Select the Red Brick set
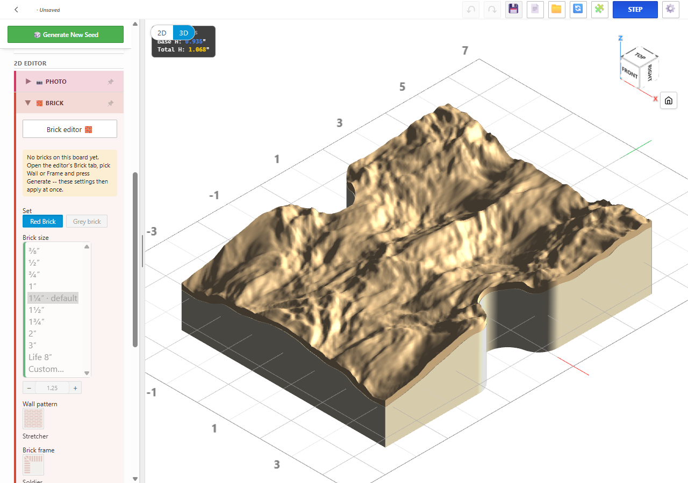Image resolution: width=688 pixels, height=483 pixels. [x=43, y=222]
